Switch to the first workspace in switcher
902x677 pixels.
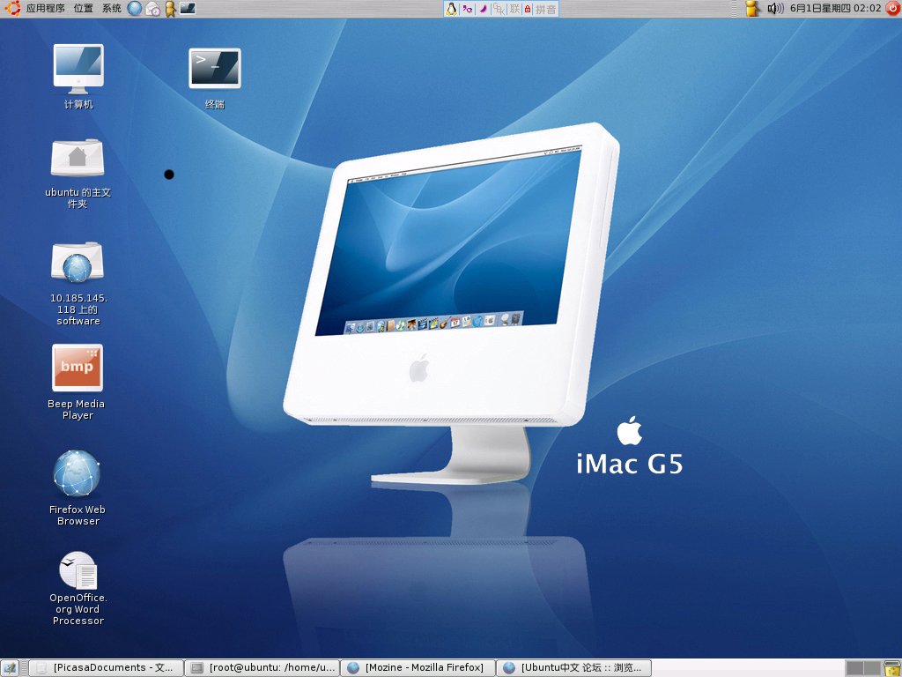pyautogui.click(x=854, y=668)
